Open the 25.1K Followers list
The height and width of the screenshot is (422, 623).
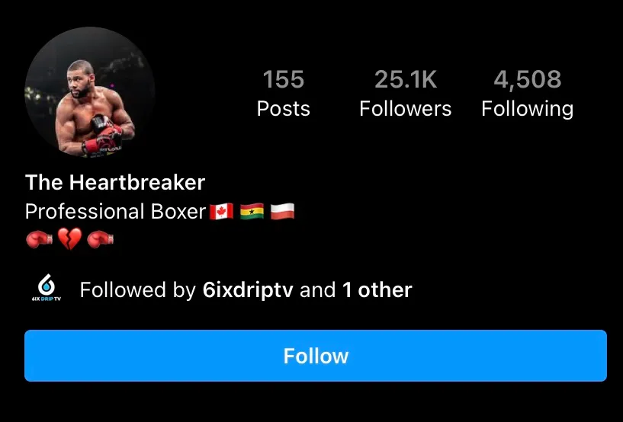(x=405, y=93)
